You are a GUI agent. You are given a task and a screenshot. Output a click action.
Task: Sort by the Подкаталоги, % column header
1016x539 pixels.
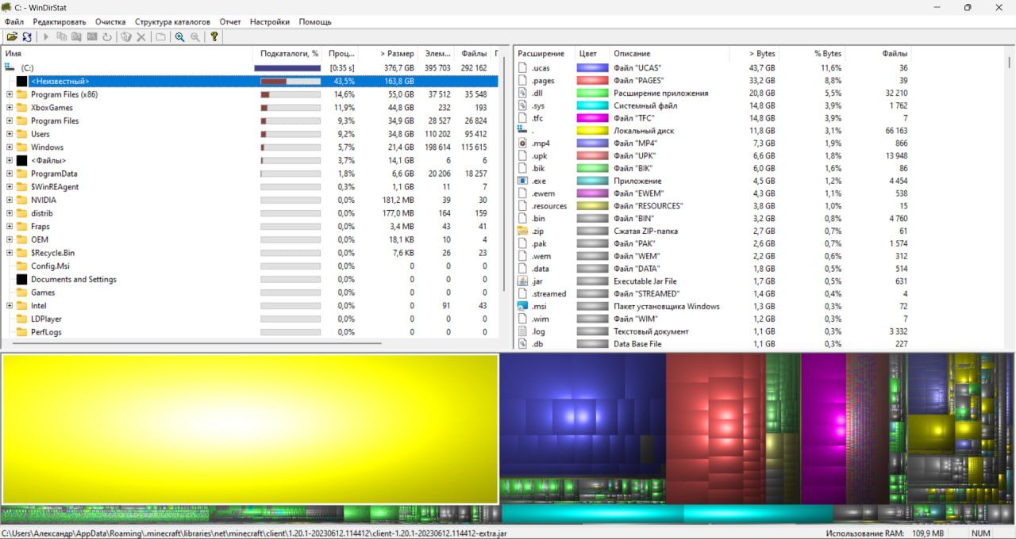point(289,54)
